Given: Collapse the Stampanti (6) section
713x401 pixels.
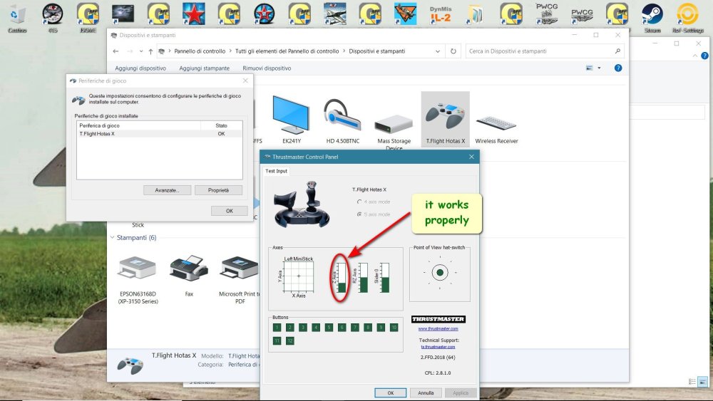Looking at the screenshot, I should pos(112,238).
